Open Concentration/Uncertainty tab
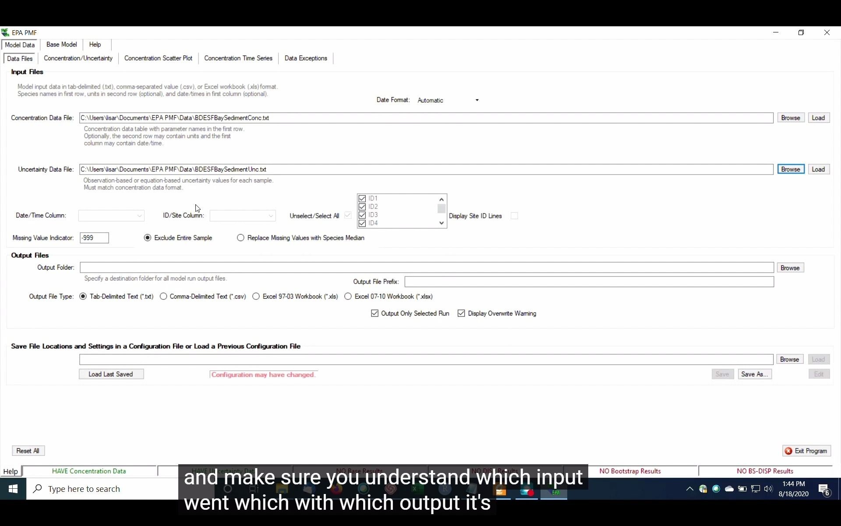This screenshot has width=841, height=526. [78, 58]
